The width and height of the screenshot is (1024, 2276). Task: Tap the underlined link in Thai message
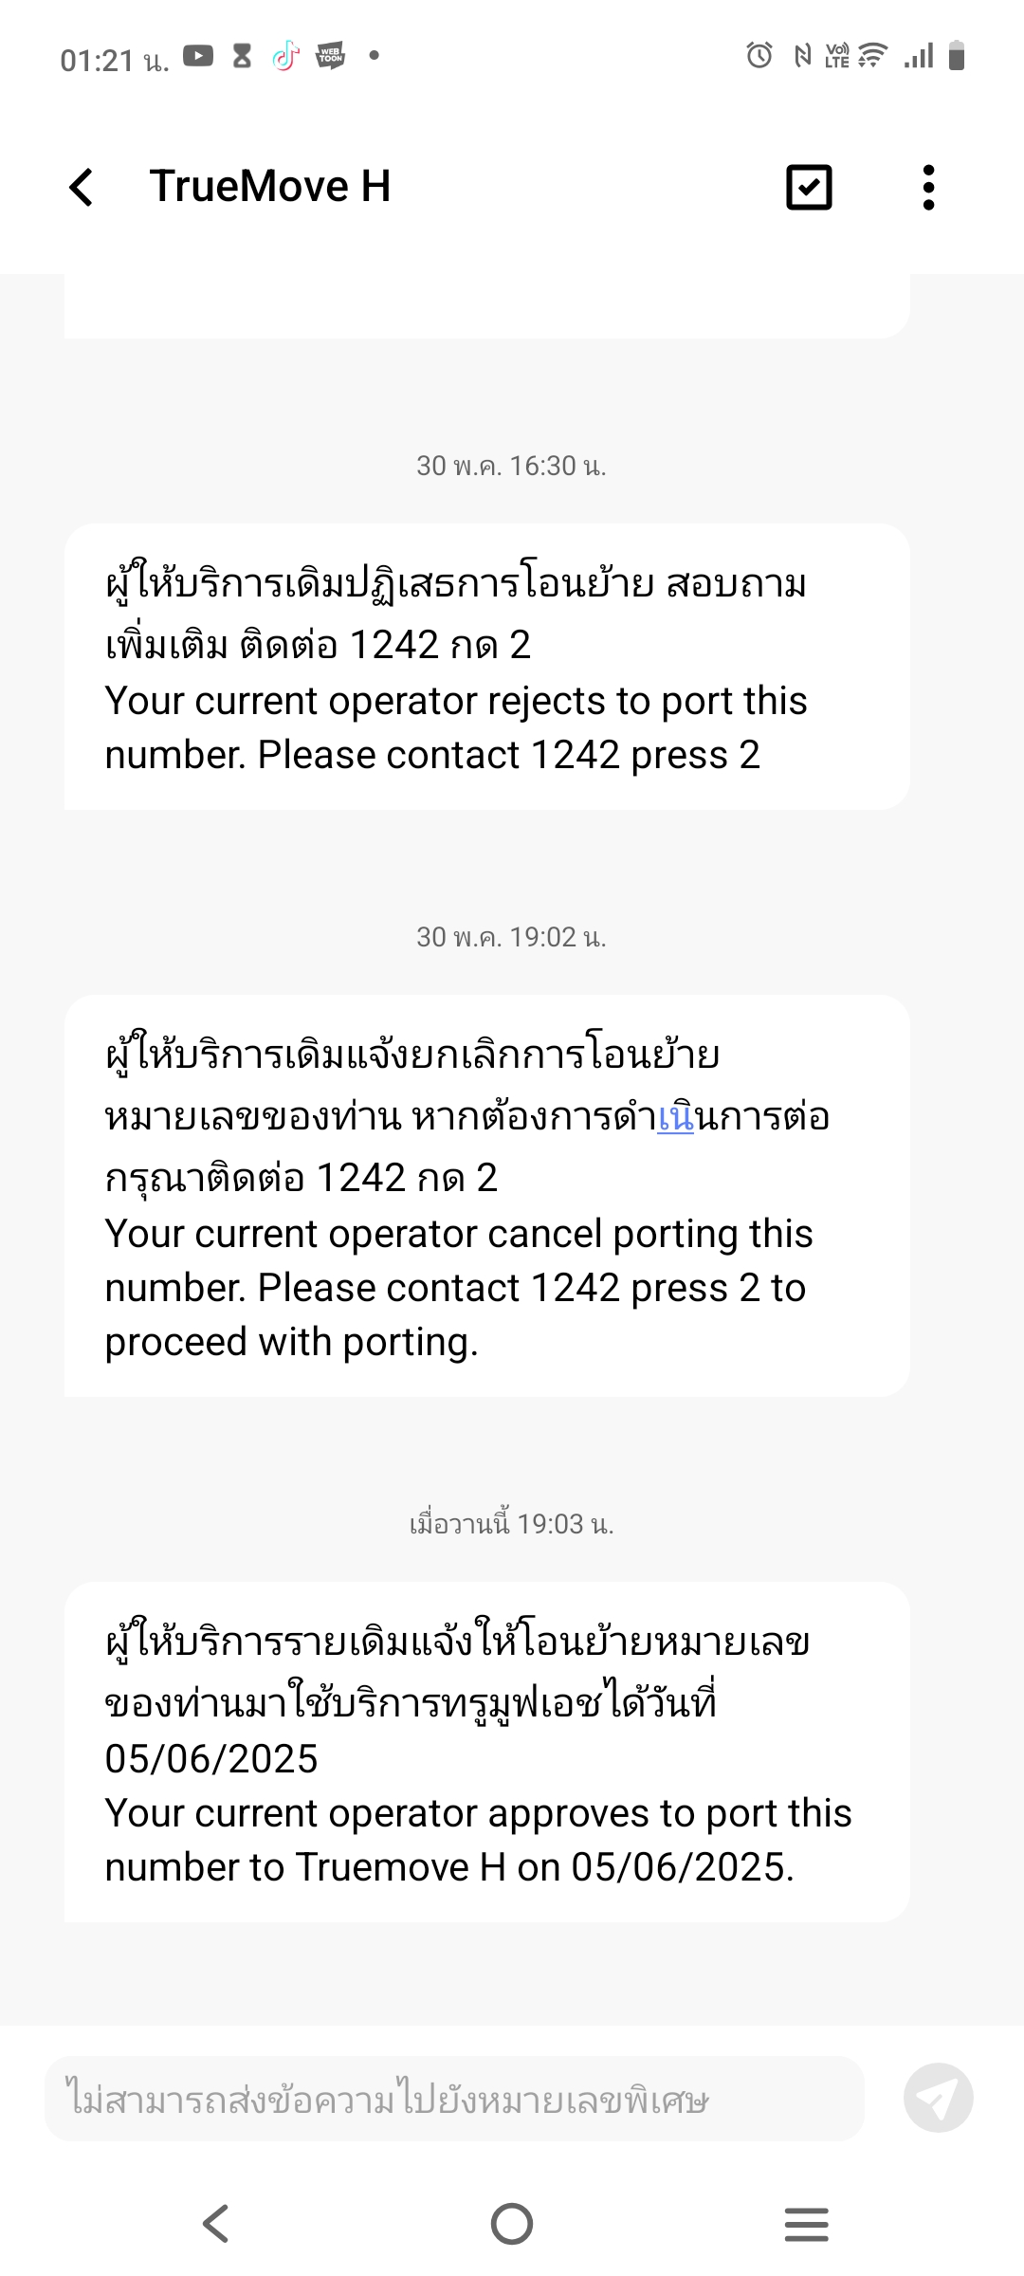point(676,1116)
